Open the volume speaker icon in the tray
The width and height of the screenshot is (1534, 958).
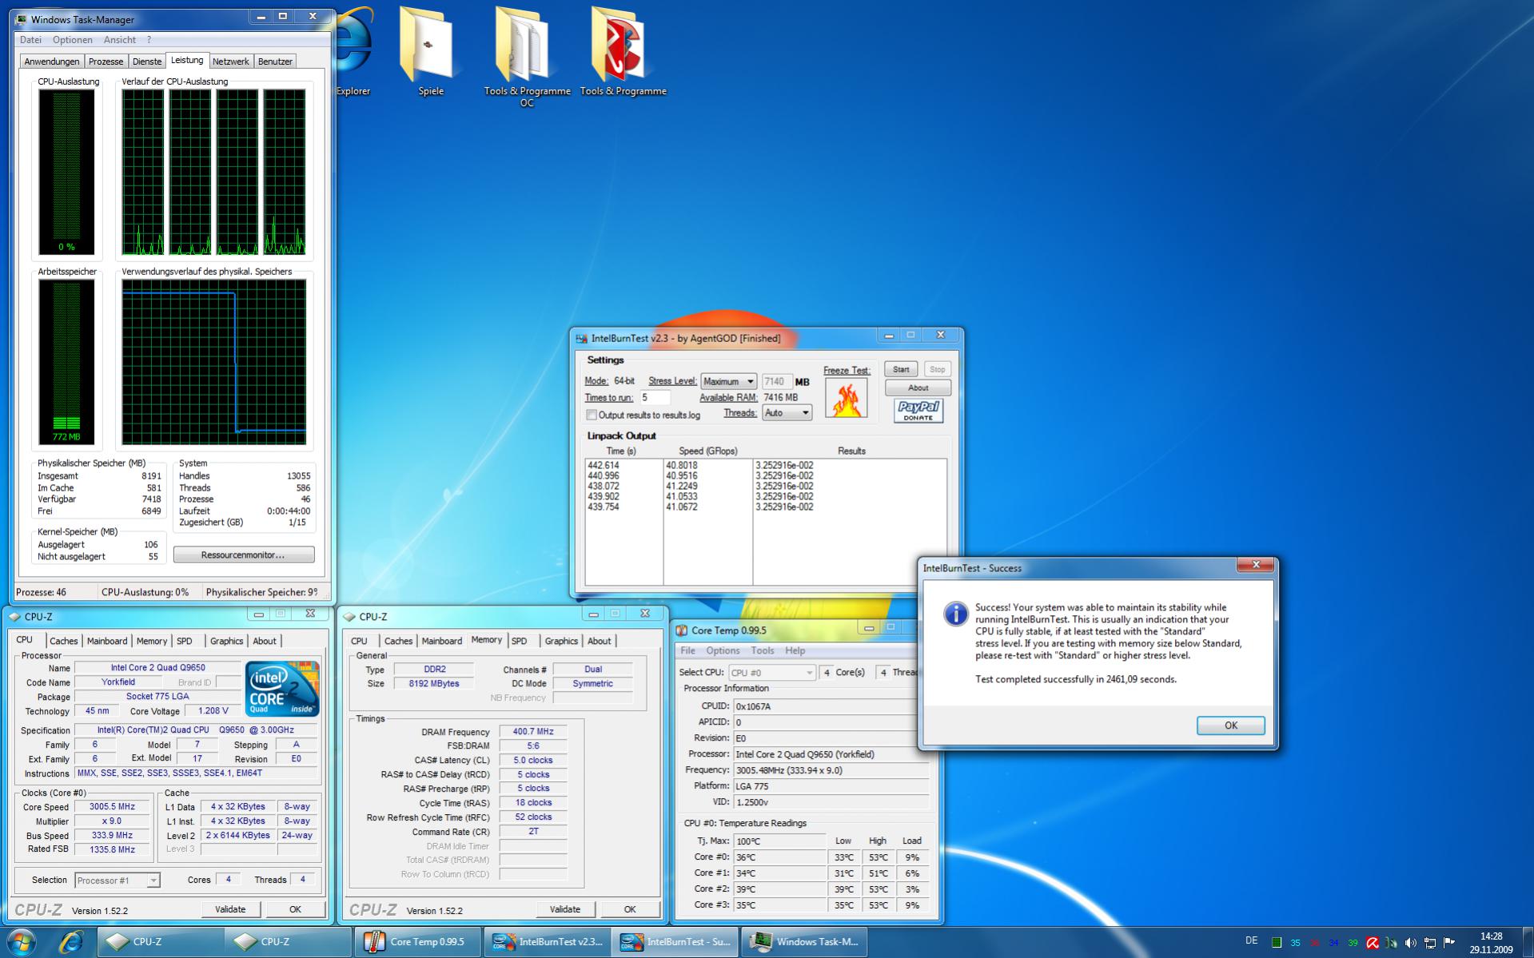1410,943
